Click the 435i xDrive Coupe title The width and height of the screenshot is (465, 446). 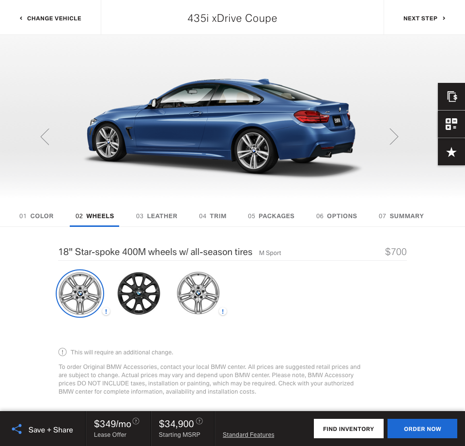click(x=232, y=18)
